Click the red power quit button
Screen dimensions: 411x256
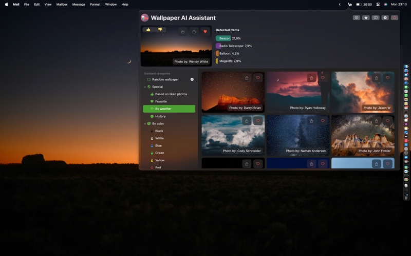(394, 18)
